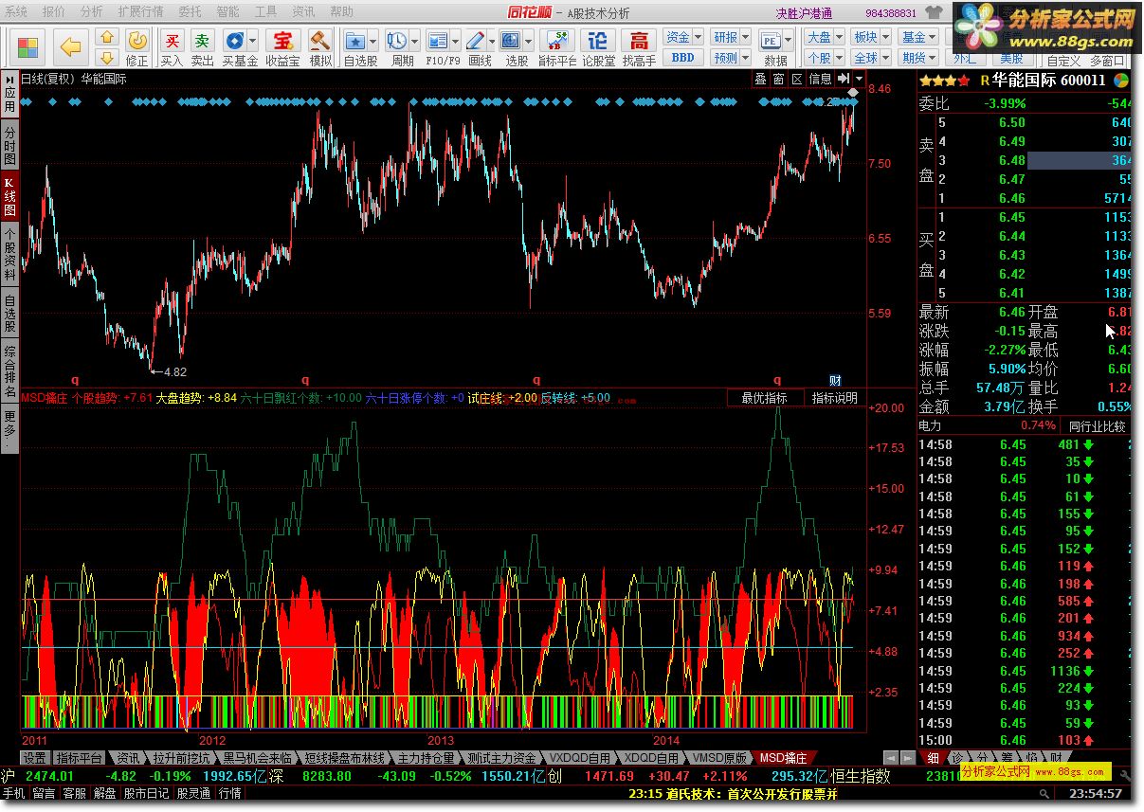Image resolution: width=1144 pixels, height=812 pixels.
Task: Click the 最优指标 button
Action: pyautogui.click(x=765, y=398)
